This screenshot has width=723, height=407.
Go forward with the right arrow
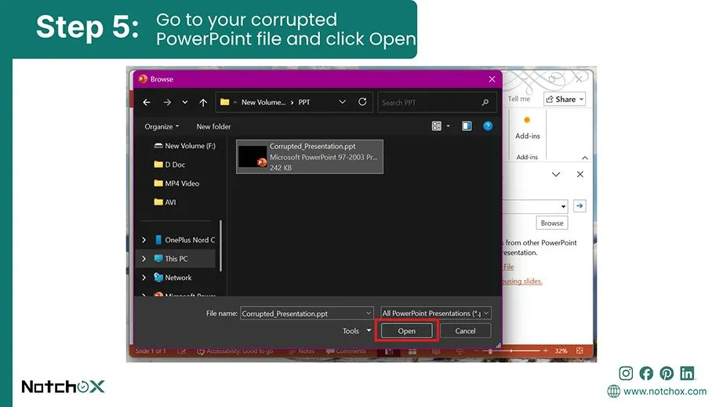[167, 102]
